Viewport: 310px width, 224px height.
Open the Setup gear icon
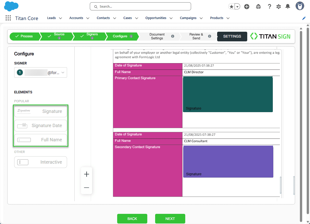(x=279, y=7)
